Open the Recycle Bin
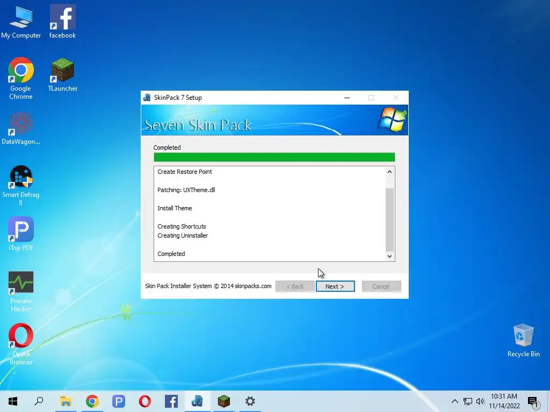The image size is (550, 412). [523, 341]
